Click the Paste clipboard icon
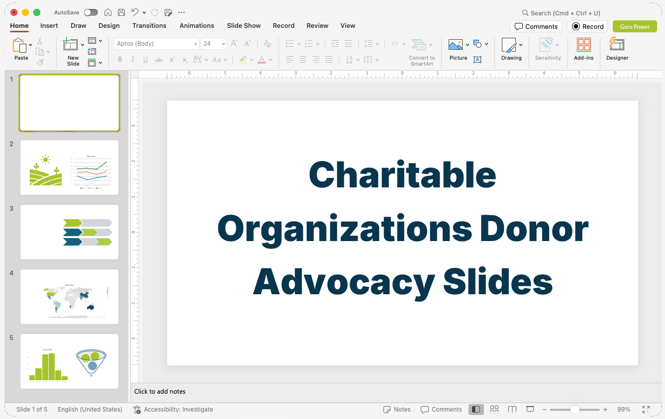This screenshot has height=419, width=665. pyautogui.click(x=20, y=46)
